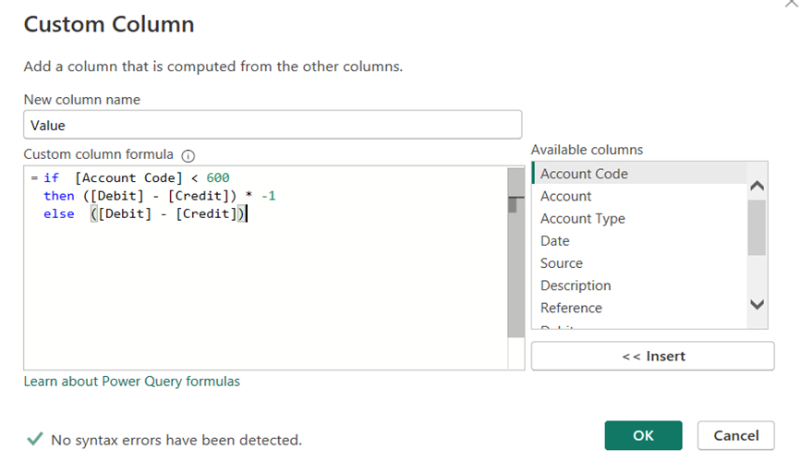Click the green syntax checkmark icon

click(x=34, y=439)
